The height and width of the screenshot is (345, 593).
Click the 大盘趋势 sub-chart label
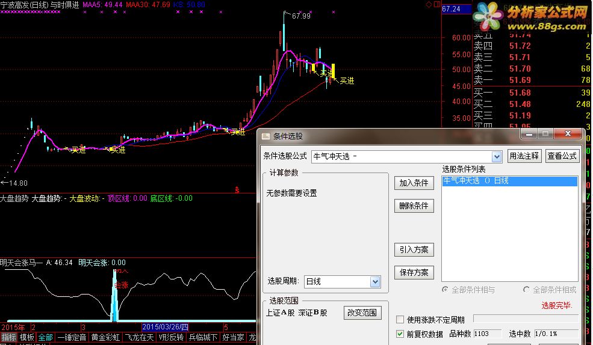pyautogui.click(x=14, y=198)
